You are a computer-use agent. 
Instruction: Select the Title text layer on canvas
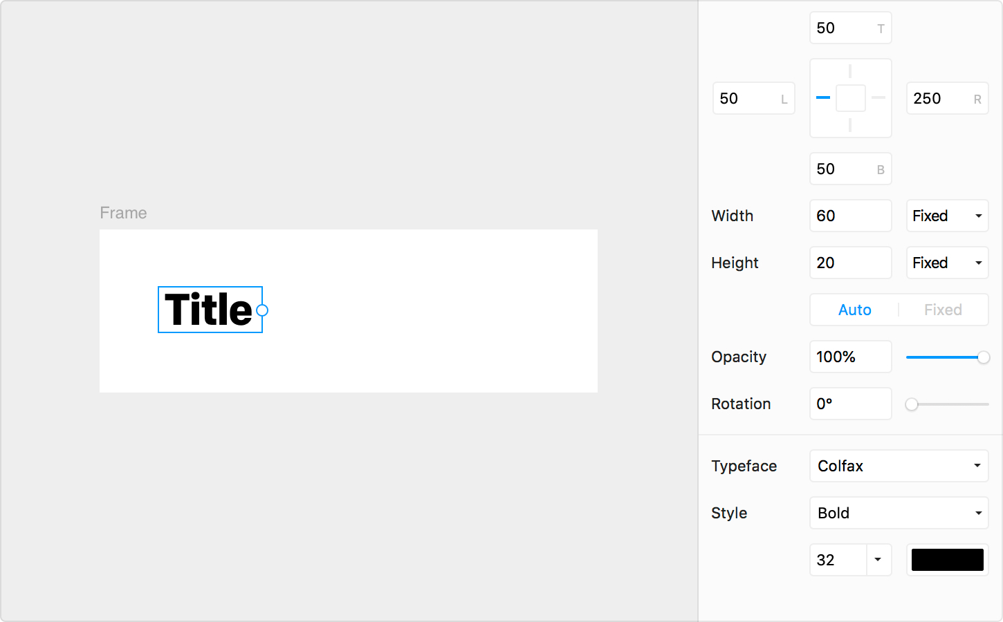pyautogui.click(x=209, y=310)
